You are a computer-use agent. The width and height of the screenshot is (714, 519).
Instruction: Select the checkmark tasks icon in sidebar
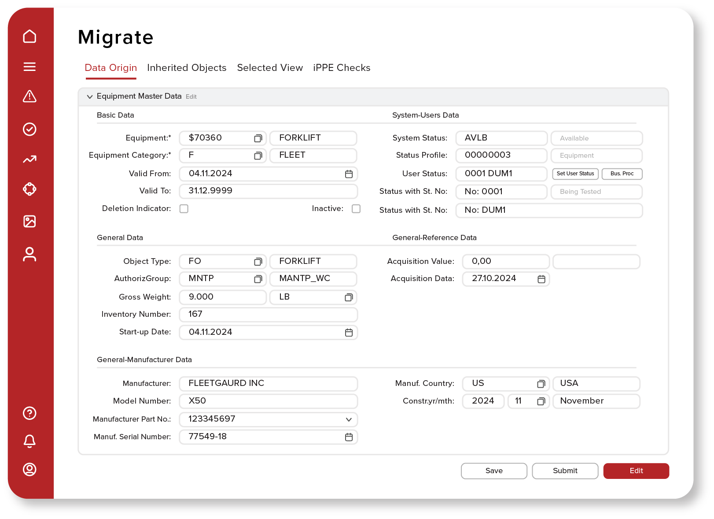pos(29,129)
